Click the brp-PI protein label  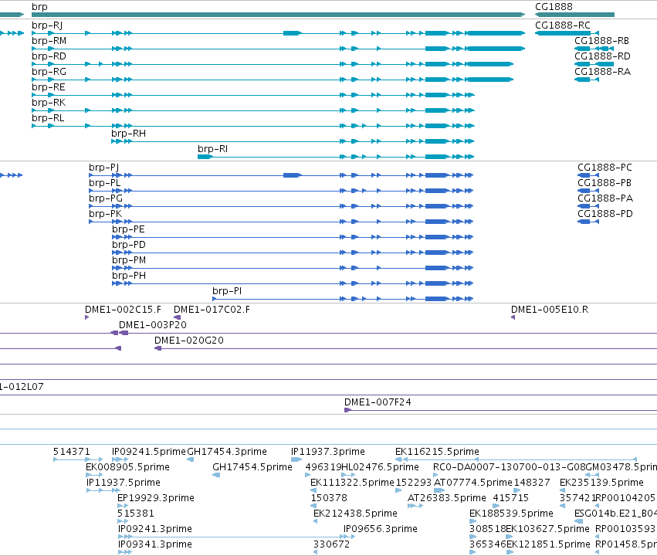[x=227, y=291]
